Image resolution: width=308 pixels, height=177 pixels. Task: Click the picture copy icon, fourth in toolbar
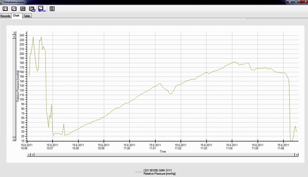point(32,9)
